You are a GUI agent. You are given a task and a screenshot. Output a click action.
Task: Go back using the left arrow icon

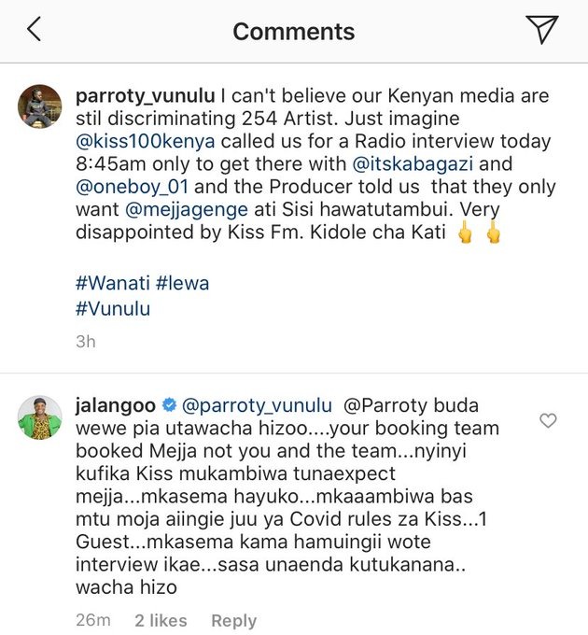click(x=35, y=29)
